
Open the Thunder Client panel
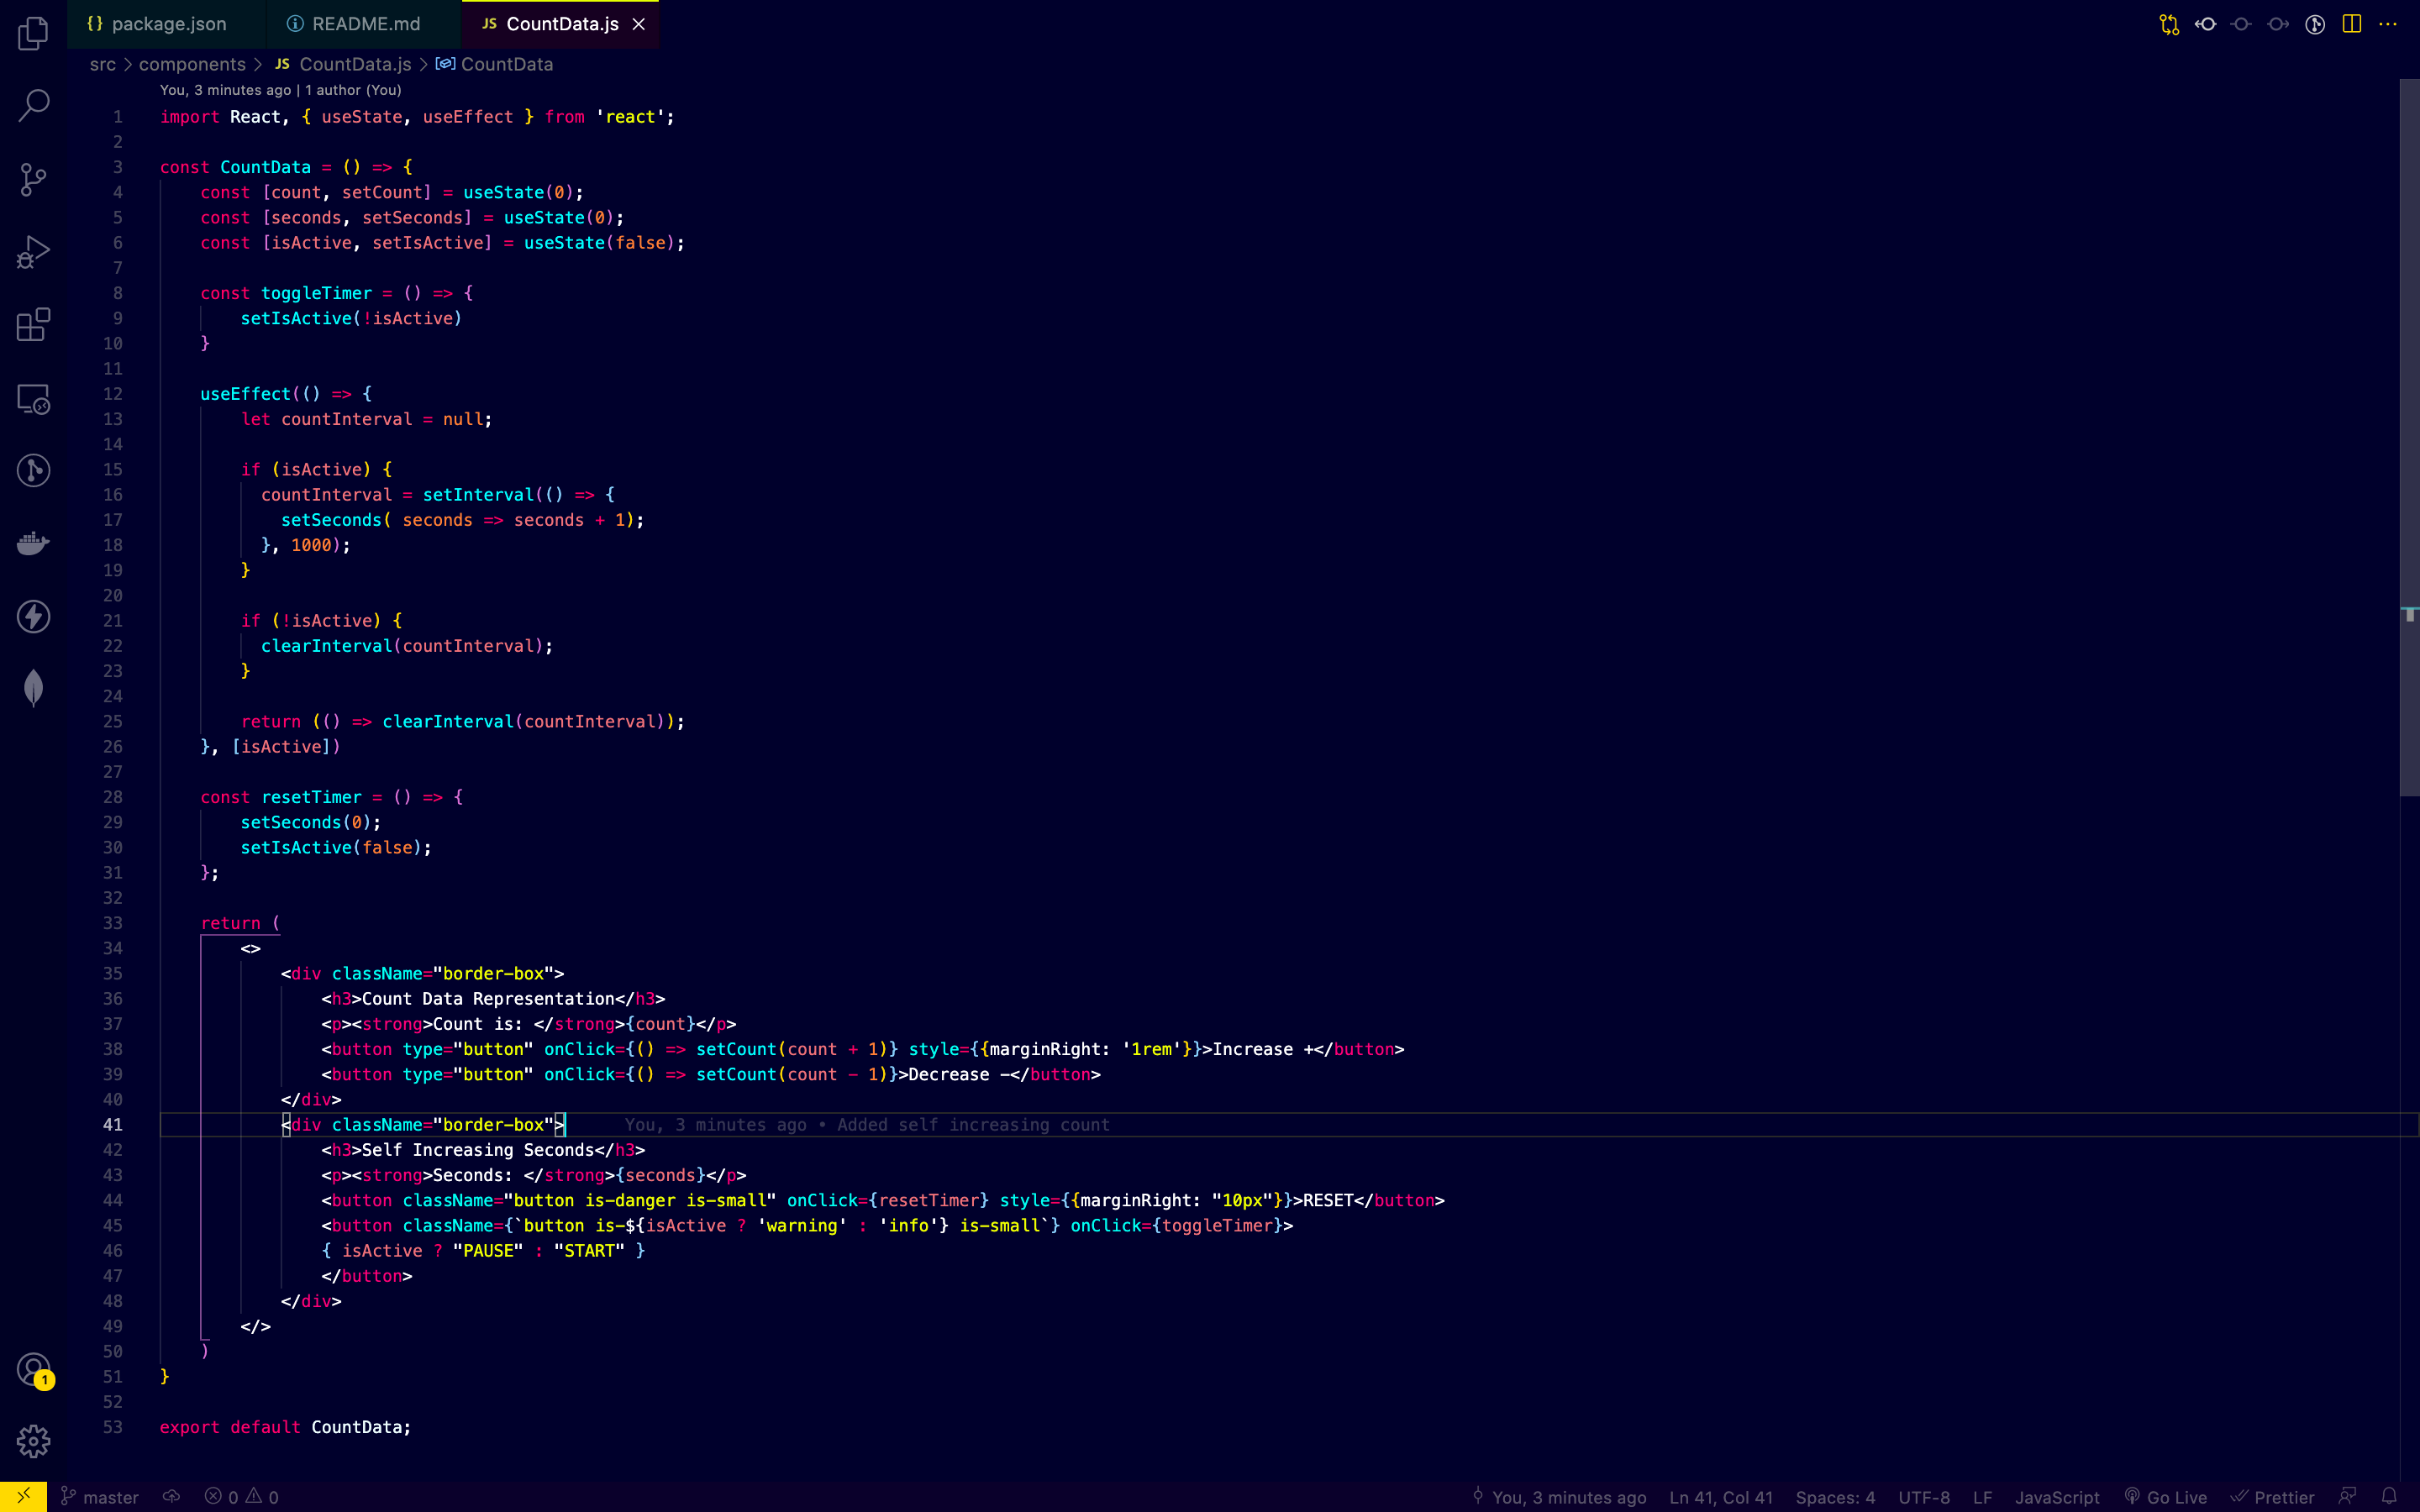point(32,616)
